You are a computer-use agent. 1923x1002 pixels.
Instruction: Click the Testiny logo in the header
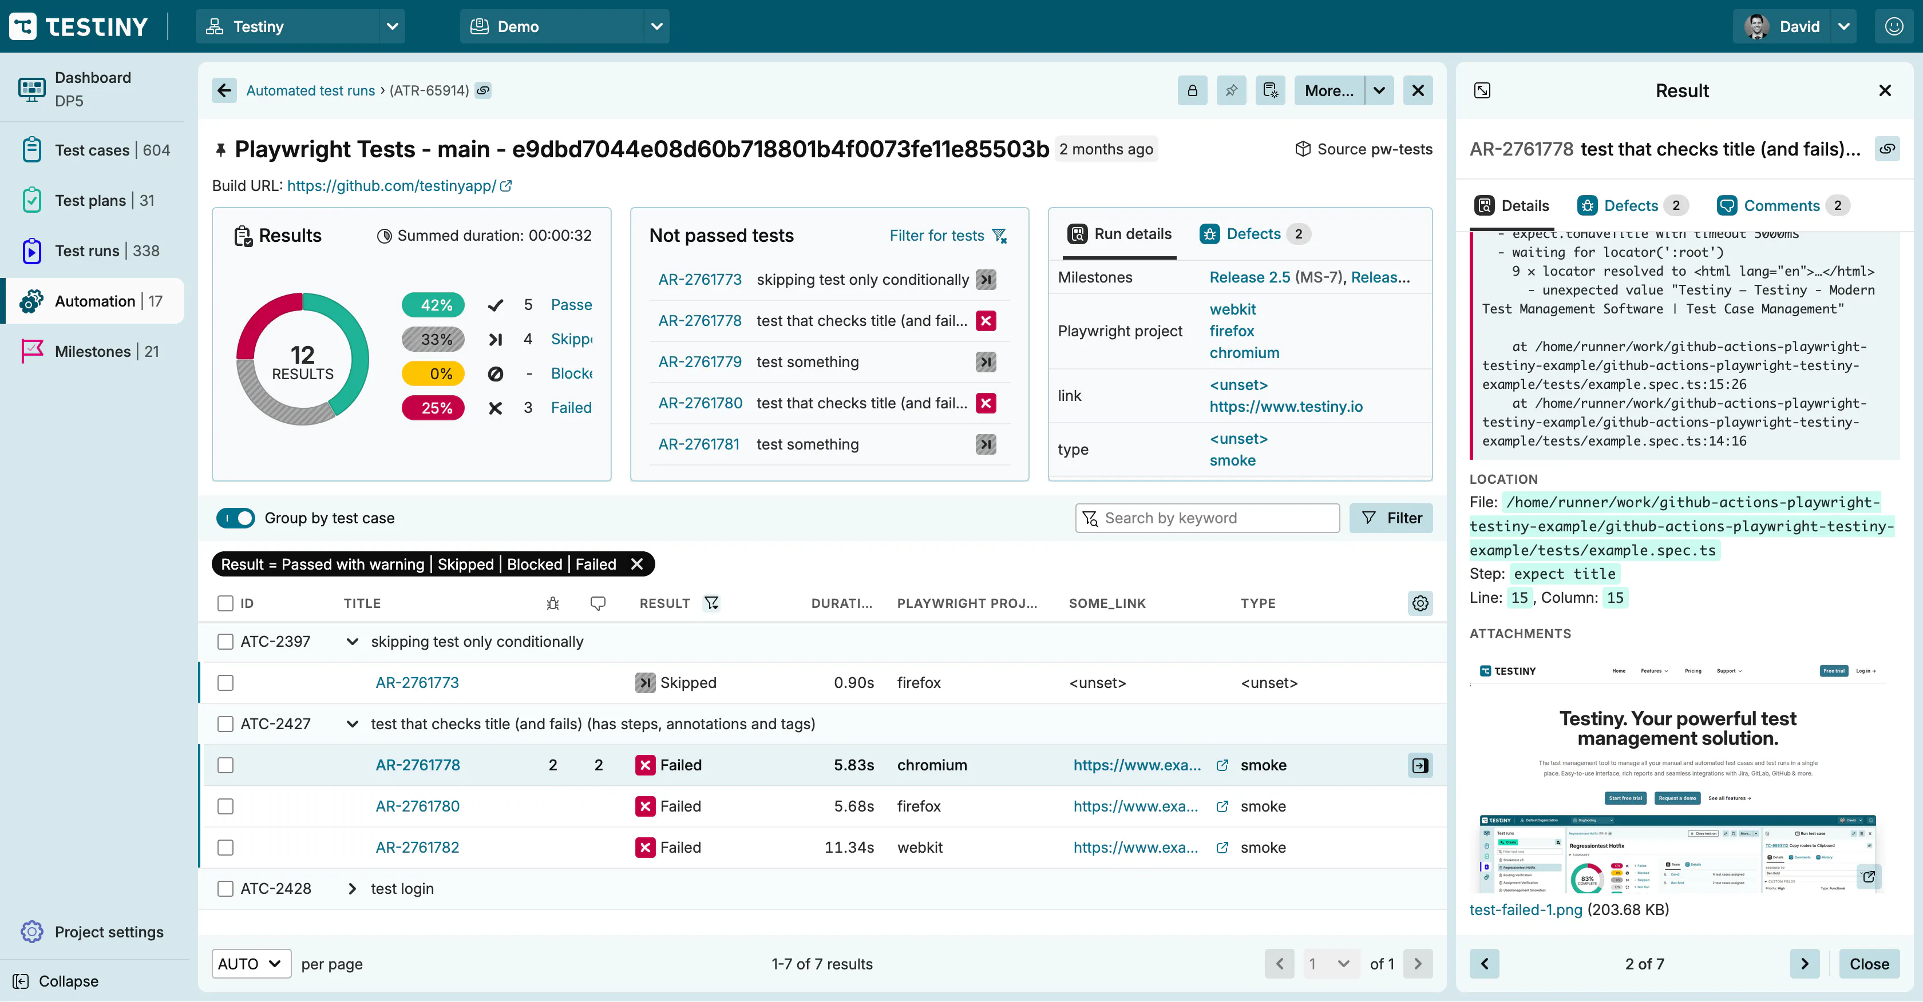pos(78,27)
